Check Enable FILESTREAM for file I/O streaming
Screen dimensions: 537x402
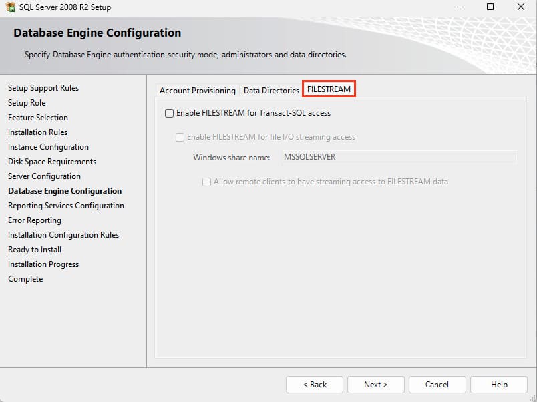point(180,137)
